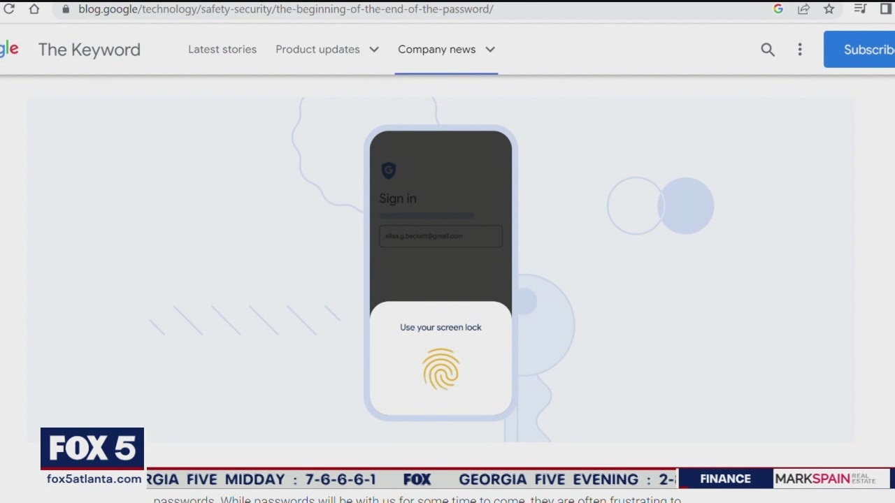This screenshot has width=895, height=503.
Task: Click the URL in the address bar
Action: [285, 9]
